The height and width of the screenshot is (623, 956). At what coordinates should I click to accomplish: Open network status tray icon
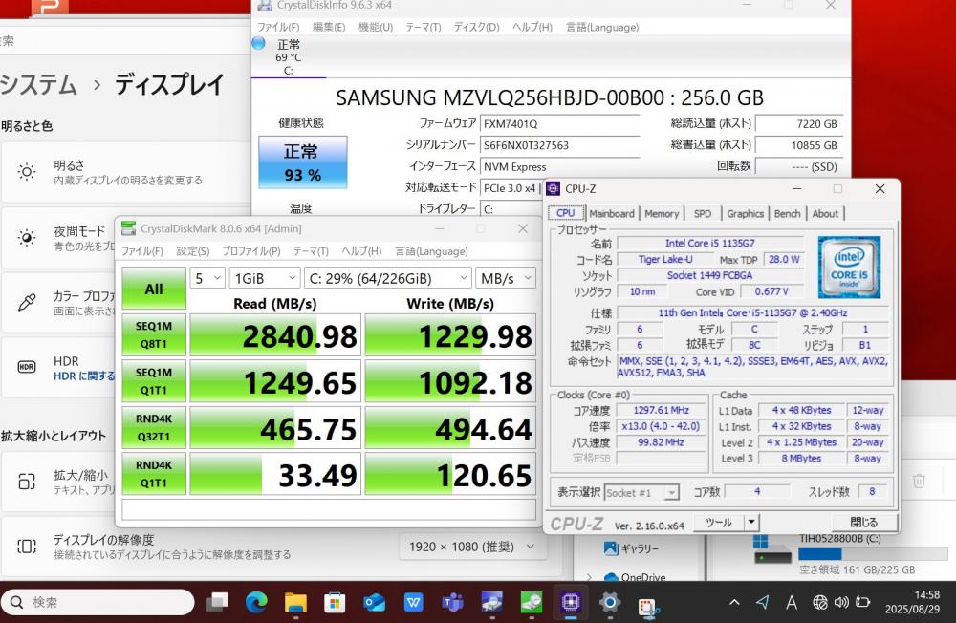(820, 602)
